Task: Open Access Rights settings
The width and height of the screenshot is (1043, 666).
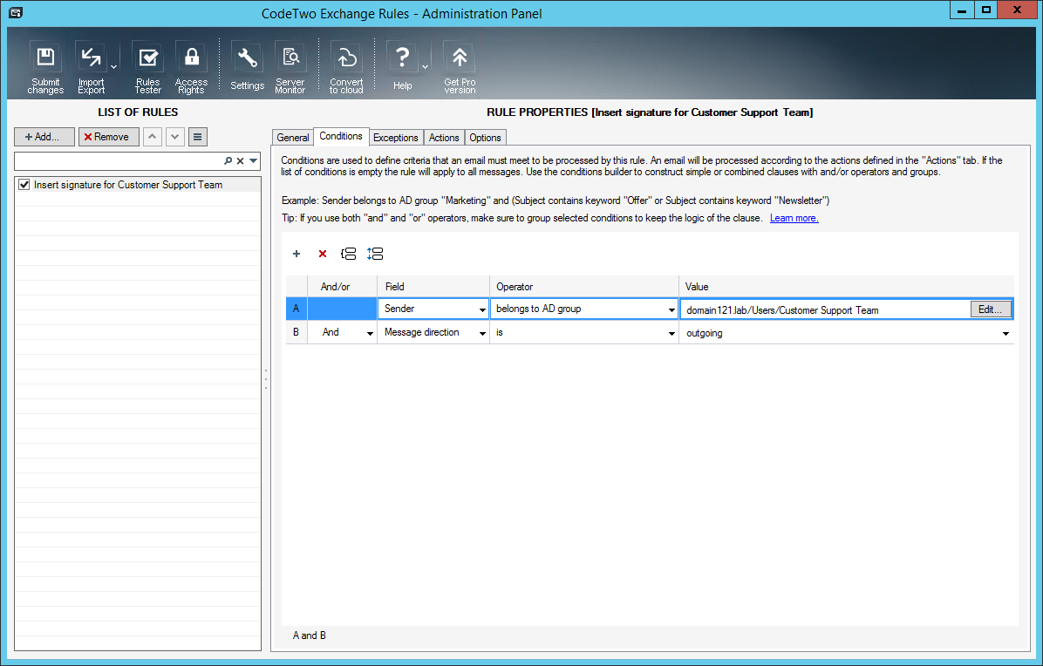Action: (x=192, y=69)
